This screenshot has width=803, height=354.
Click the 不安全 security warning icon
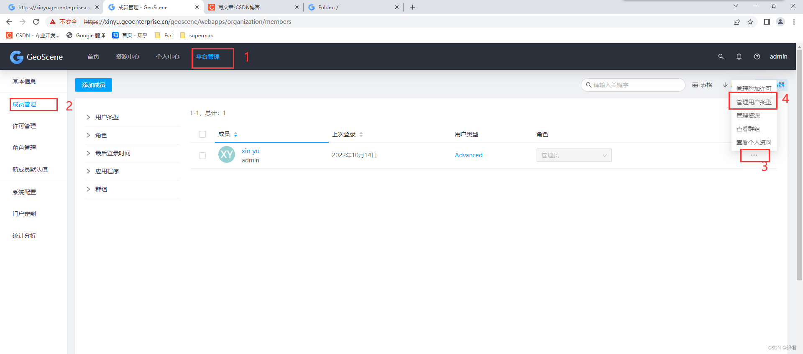click(53, 22)
